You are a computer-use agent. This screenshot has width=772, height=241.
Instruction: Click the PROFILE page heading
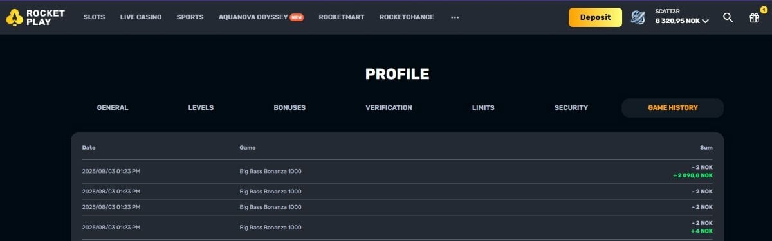coord(397,74)
